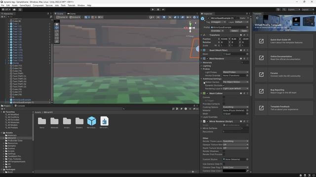Viewport: 316px width, 177px height.
Task: Open the Forums link
Action: 284,74
